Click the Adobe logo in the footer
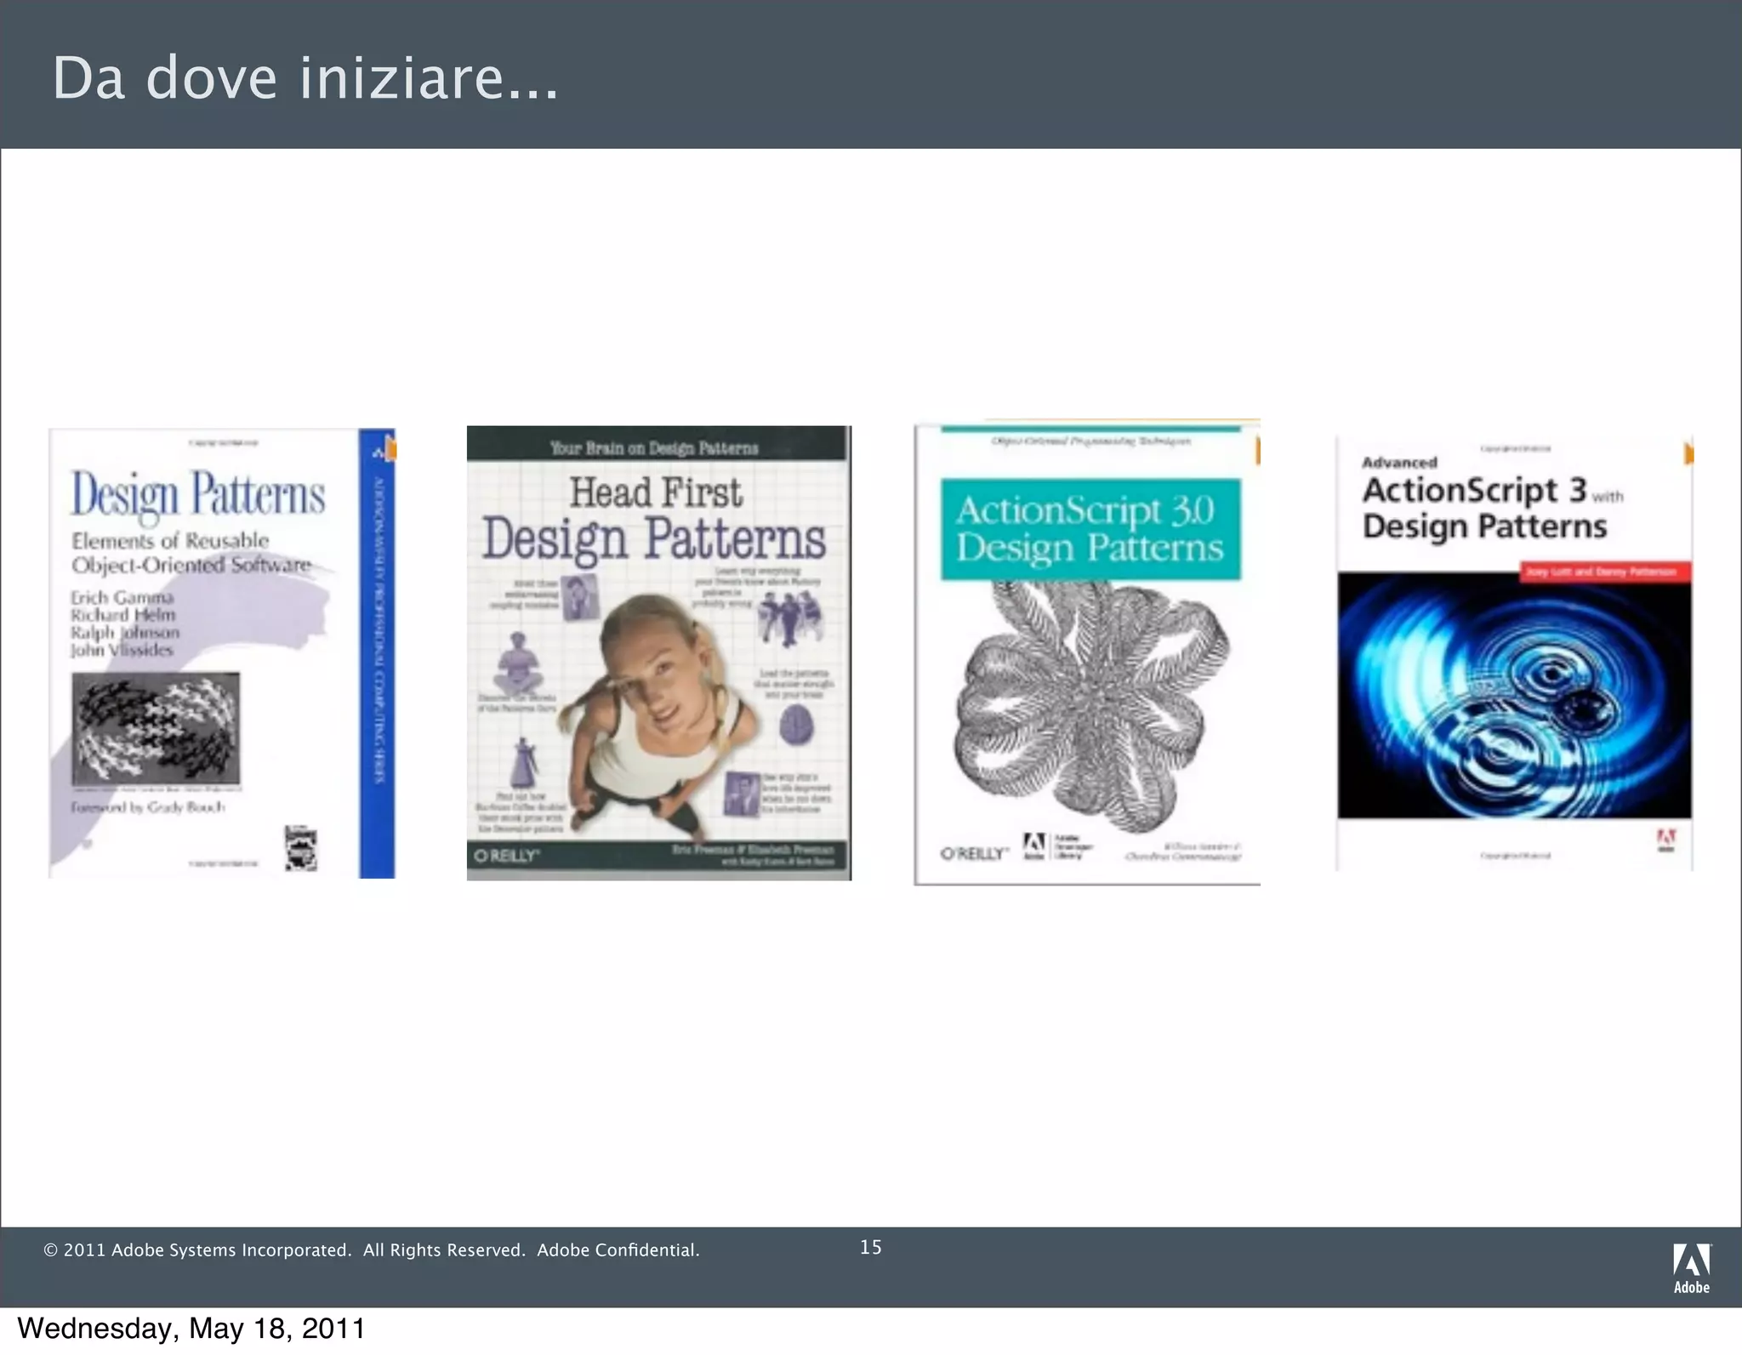The image size is (1742, 1355). (1691, 1267)
